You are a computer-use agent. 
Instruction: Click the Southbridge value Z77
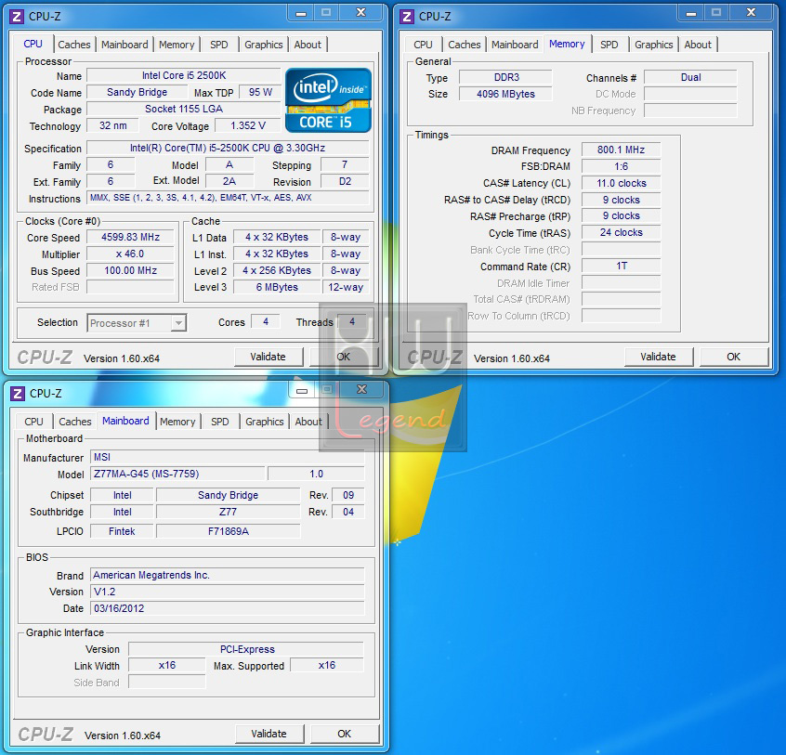228,512
